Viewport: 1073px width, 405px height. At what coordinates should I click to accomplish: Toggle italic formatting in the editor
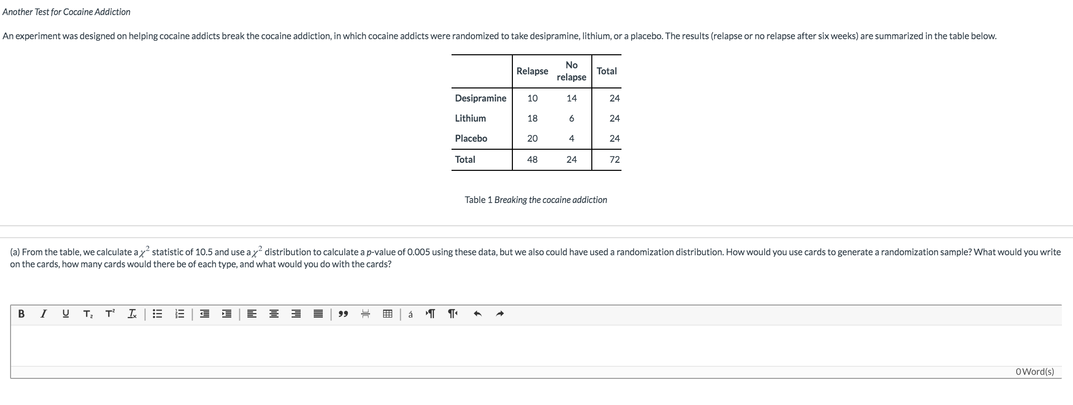(44, 314)
